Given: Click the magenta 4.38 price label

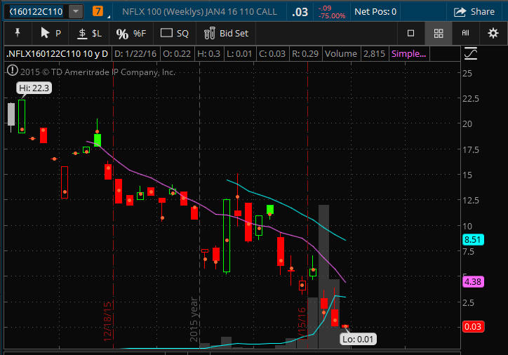Looking at the screenshot, I should point(473,281).
